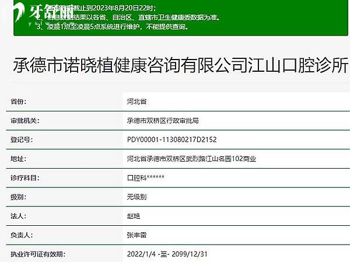Click the 法人 label

click(18, 216)
